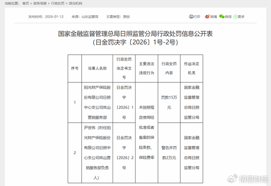Click the page title 行政处罚信息公开表

[x=135, y=34]
